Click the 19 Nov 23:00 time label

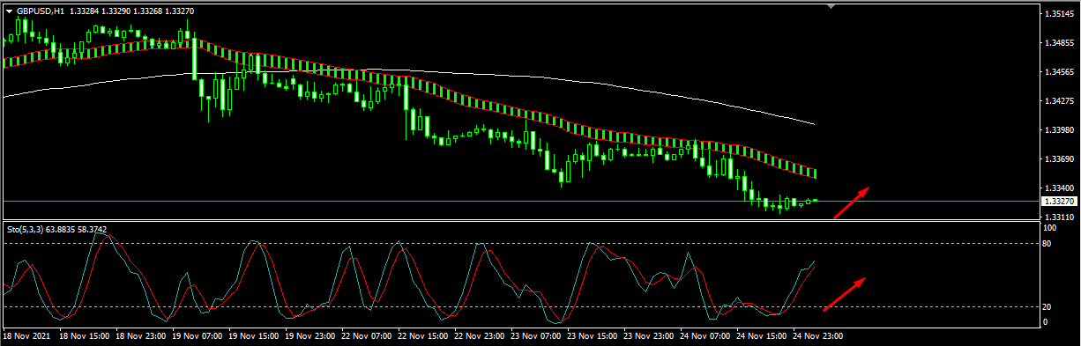pos(310,335)
